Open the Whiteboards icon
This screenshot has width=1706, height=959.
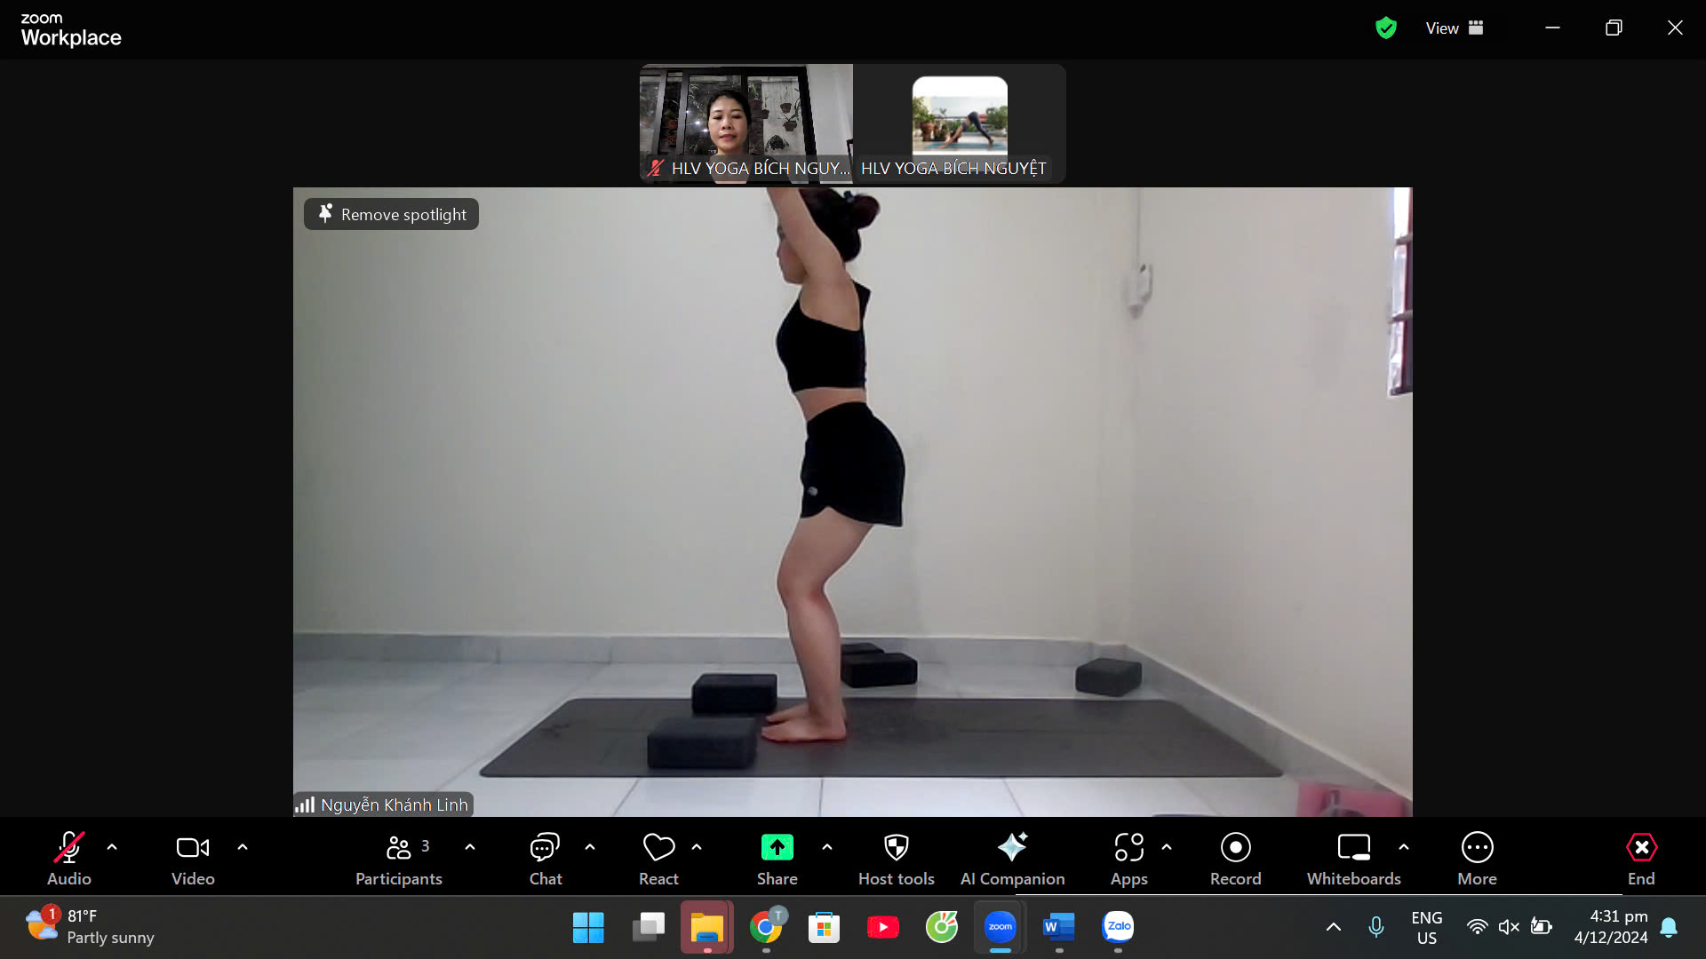click(1353, 848)
